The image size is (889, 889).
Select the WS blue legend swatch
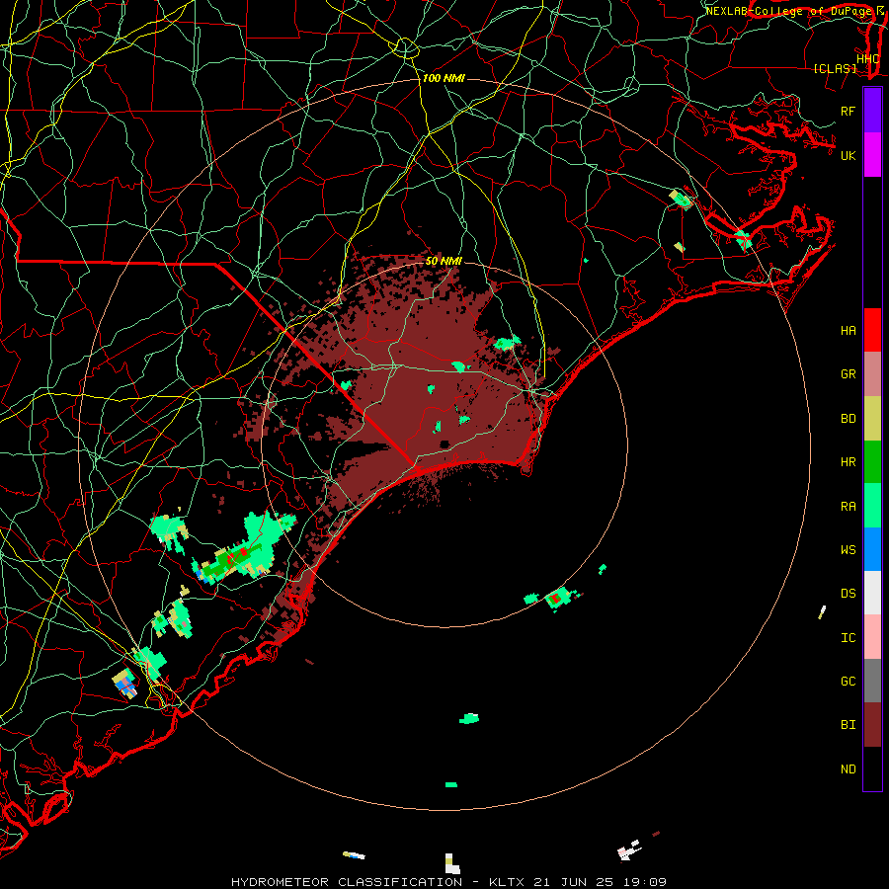pos(872,549)
